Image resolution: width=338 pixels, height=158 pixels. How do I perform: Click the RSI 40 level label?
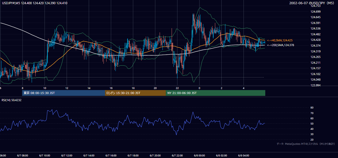coord(312,129)
